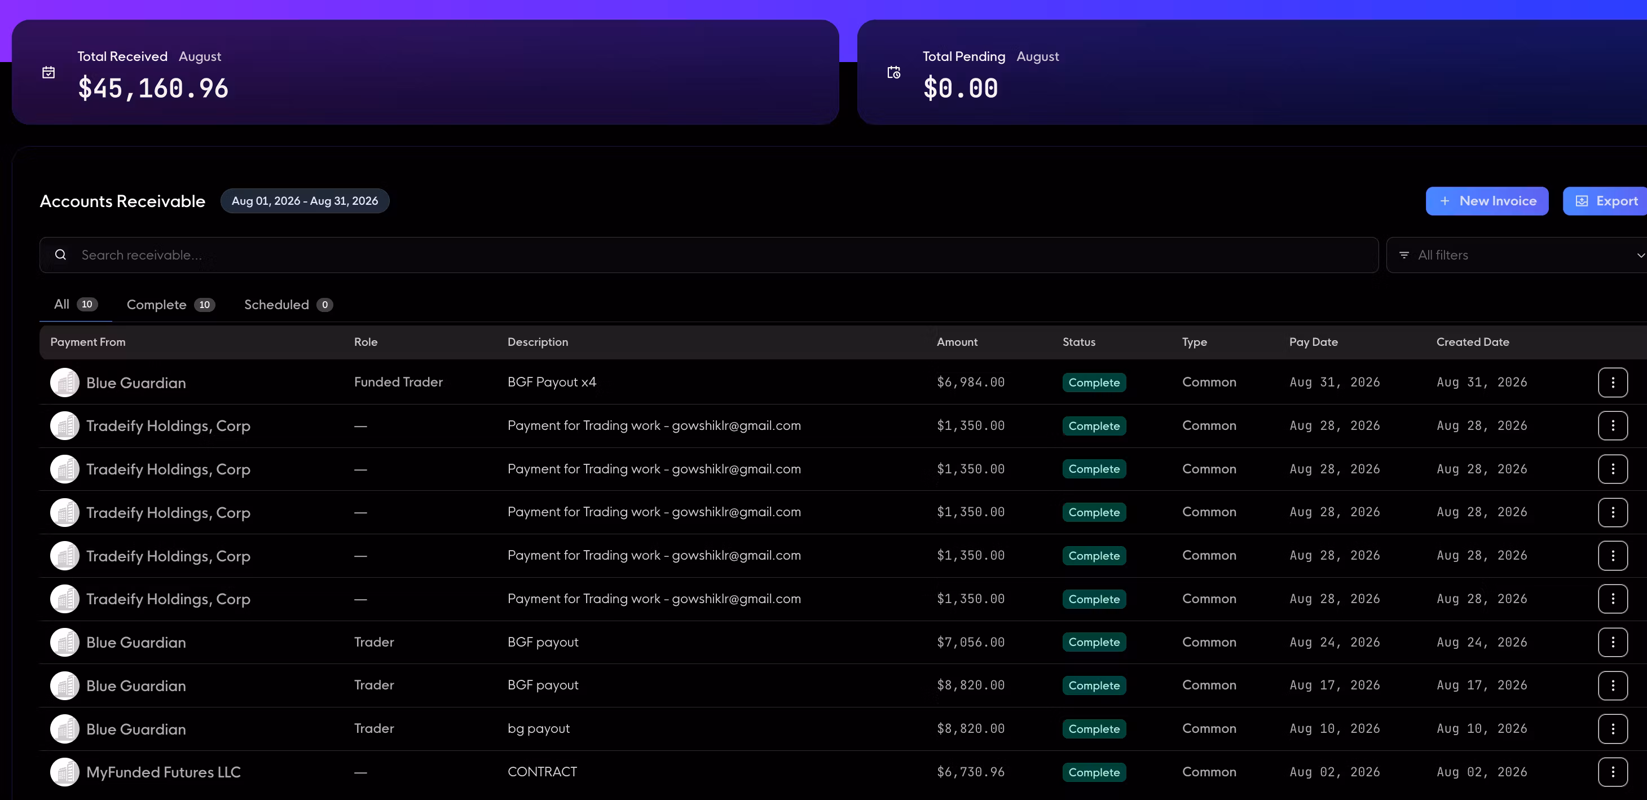The height and width of the screenshot is (800, 1647).
Task: Open the actions menu for the $7,056.00 Blue Guardian row
Action: tap(1613, 642)
